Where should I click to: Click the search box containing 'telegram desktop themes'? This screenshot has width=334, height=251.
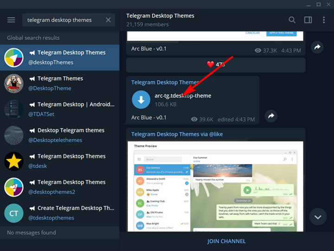pyautogui.click(x=69, y=20)
